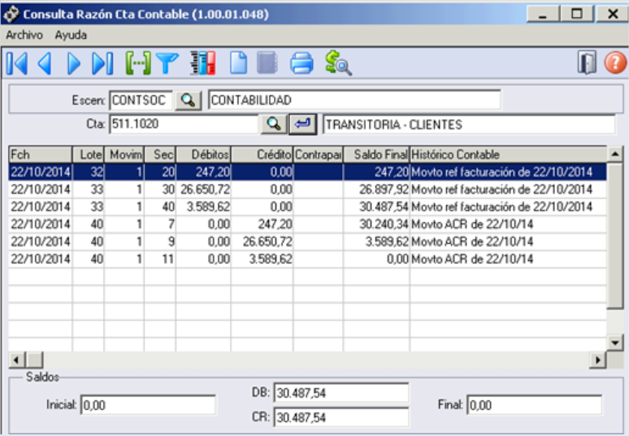Click the Escen field containing CONTSOC
The width and height of the screenshot is (629, 436).
[141, 100]
